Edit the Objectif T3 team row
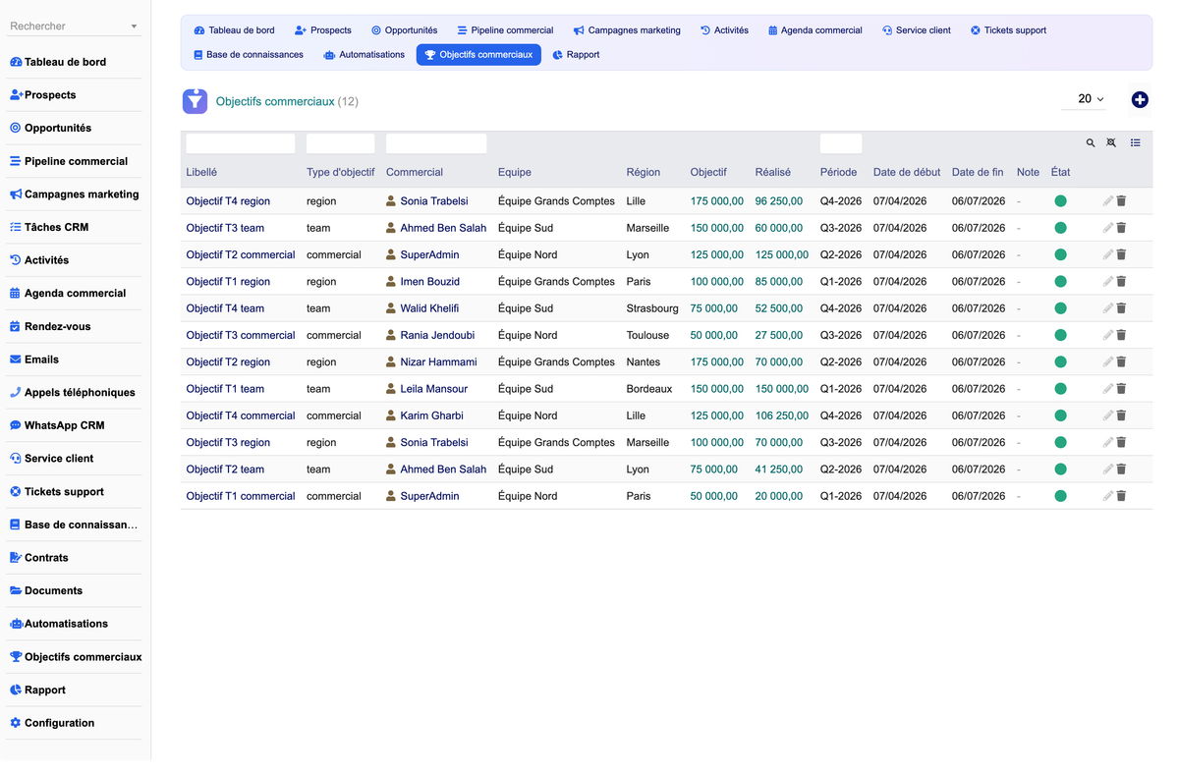 1108,228
